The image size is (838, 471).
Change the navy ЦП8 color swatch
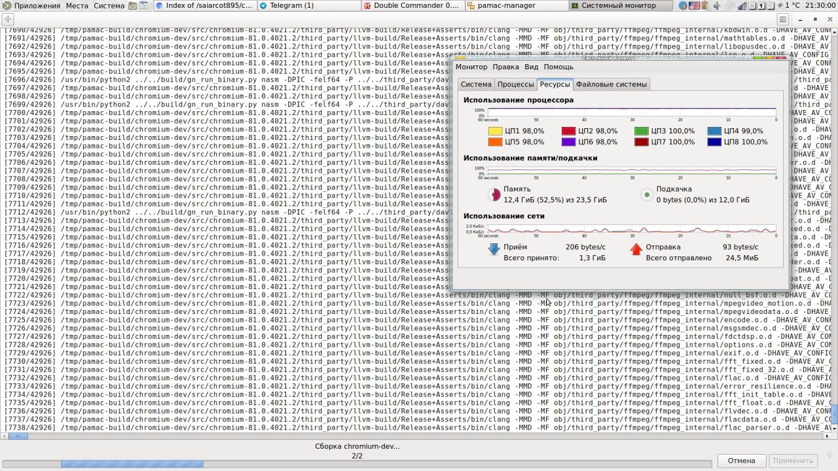click(x=714, y=142)
